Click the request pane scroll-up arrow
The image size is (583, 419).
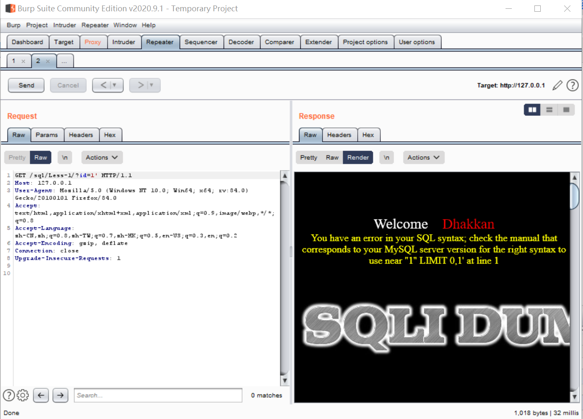[285, 176]
